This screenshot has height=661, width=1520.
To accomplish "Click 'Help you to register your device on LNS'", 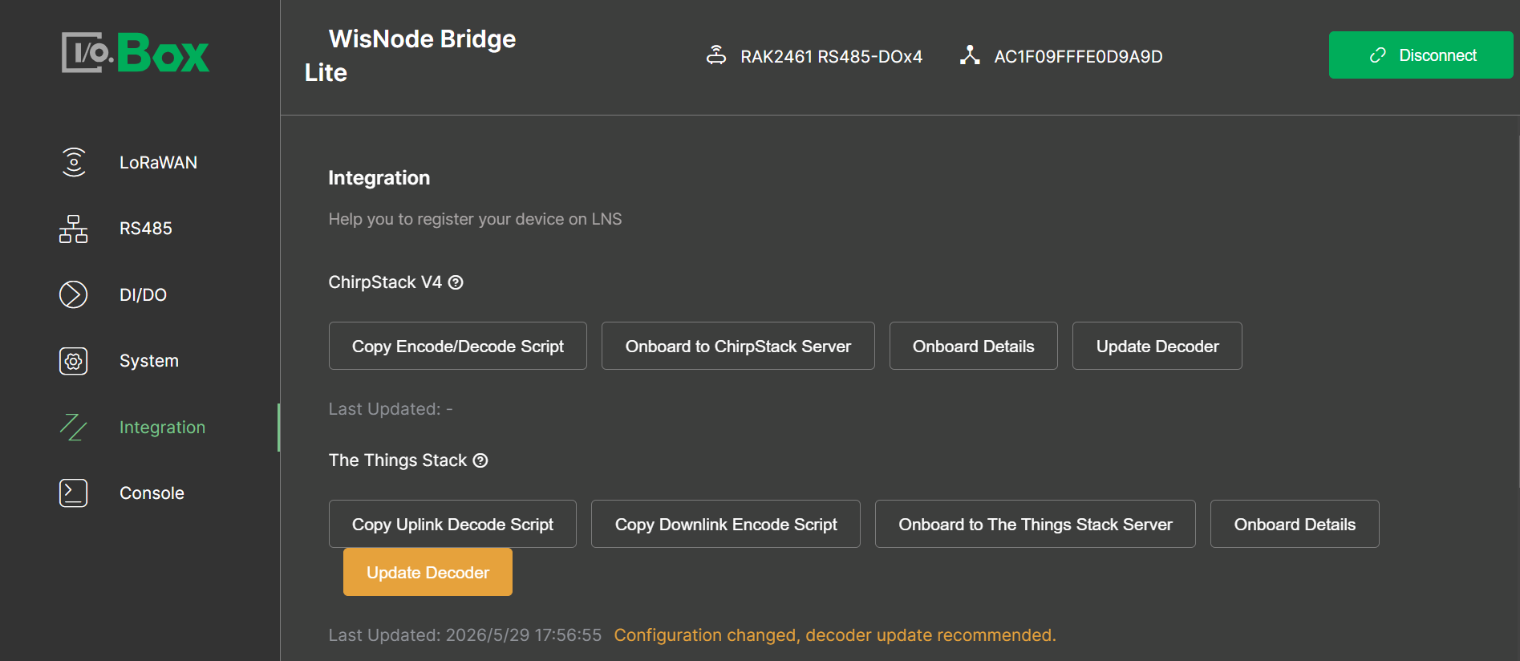I will 475,219.
